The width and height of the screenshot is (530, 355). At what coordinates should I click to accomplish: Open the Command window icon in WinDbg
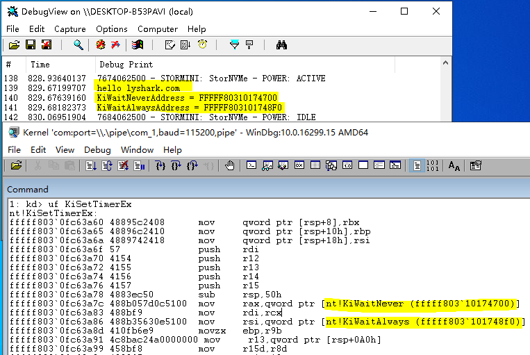(251, 165)
